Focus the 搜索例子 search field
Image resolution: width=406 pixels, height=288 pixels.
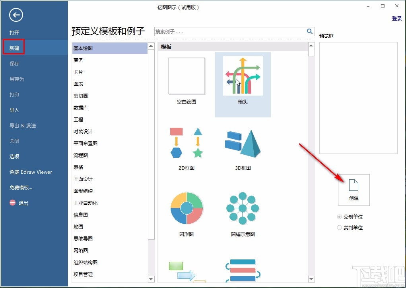pos(230,31)
